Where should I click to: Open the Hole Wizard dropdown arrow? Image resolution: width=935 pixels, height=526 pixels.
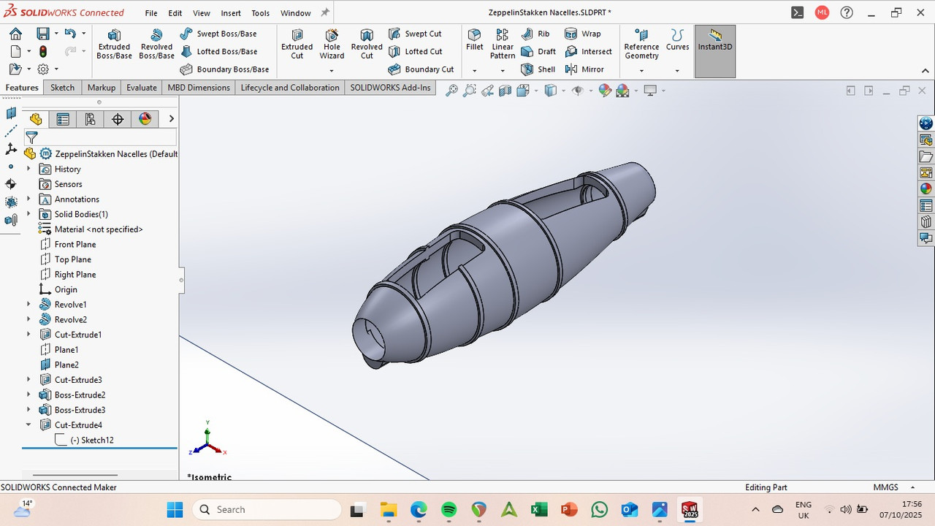(332, 71)
